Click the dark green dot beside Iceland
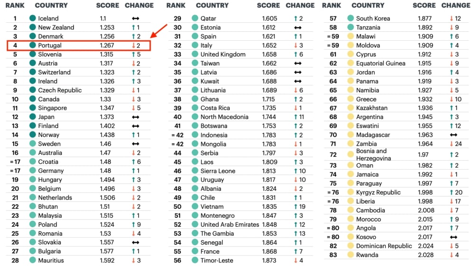 pyautogui.click(x=32, y=18)
